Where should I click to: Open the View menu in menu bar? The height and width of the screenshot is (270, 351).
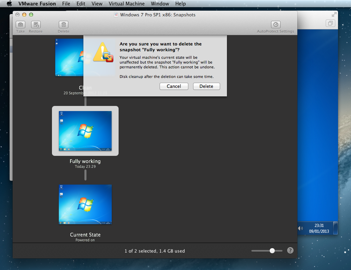coord(97,4)
